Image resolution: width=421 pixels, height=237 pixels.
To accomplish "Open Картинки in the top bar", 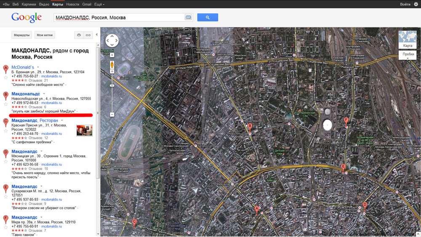I will click(29, 4).
